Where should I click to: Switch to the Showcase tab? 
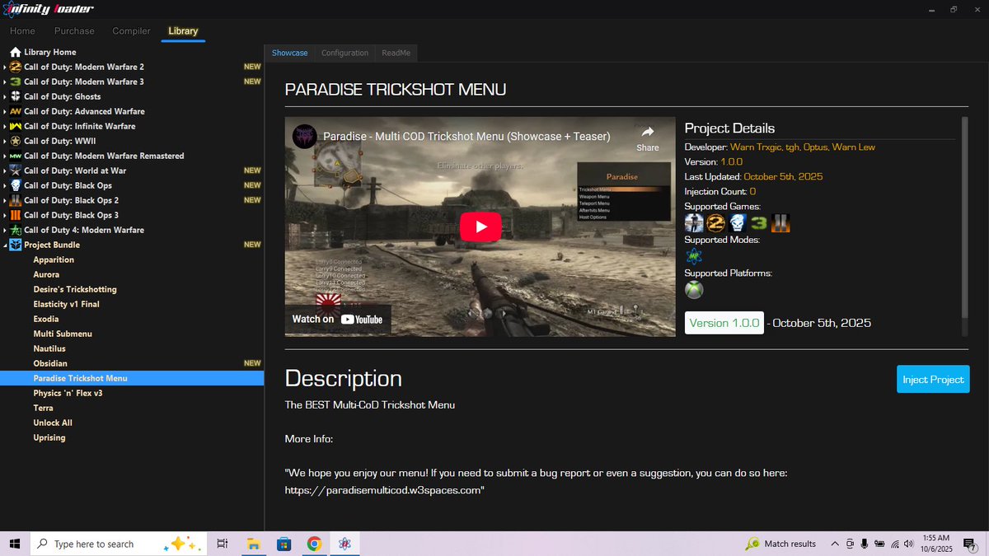click(290, 53)
